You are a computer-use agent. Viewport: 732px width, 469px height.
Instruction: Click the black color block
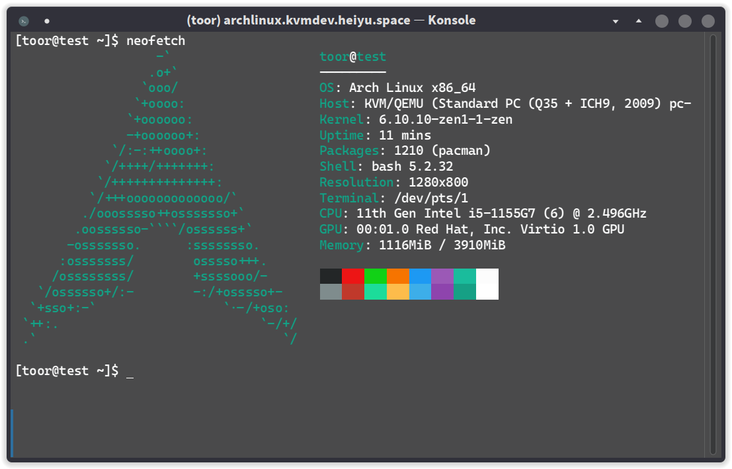(x=331, y=276)
